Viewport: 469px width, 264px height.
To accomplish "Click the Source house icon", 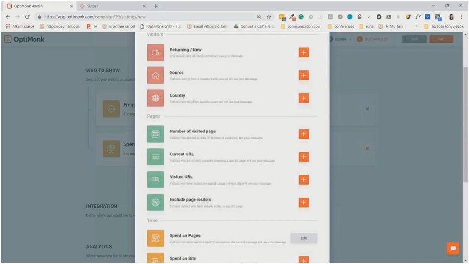I will click(x=155, y=76).
